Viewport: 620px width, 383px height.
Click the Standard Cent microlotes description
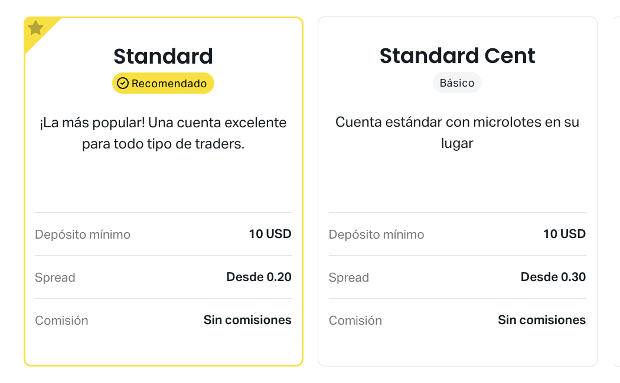[457, 133]
